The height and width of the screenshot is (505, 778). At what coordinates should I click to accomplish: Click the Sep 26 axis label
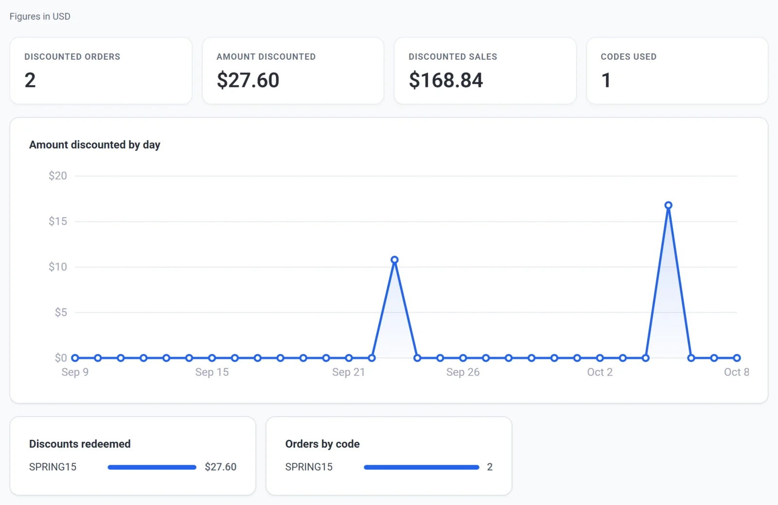tap(463, 372)
